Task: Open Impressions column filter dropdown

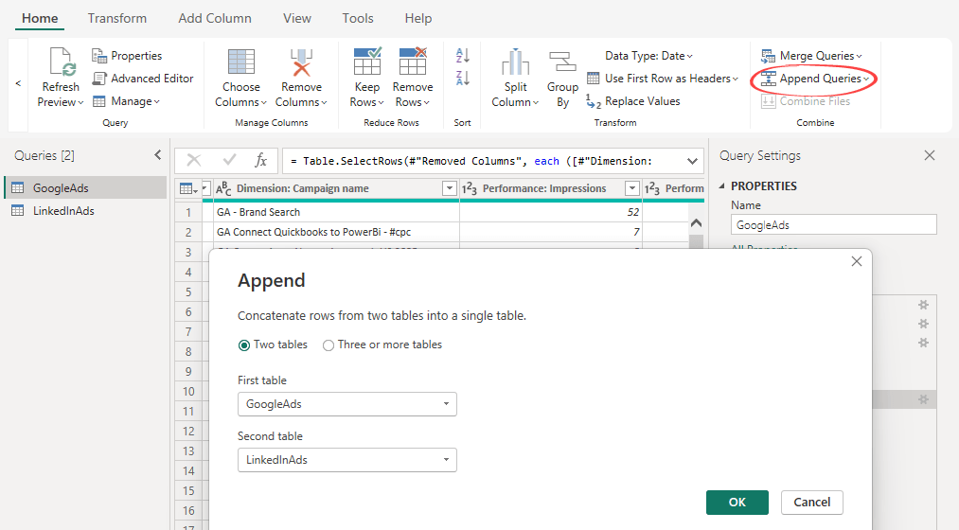Action: (632, 189)
